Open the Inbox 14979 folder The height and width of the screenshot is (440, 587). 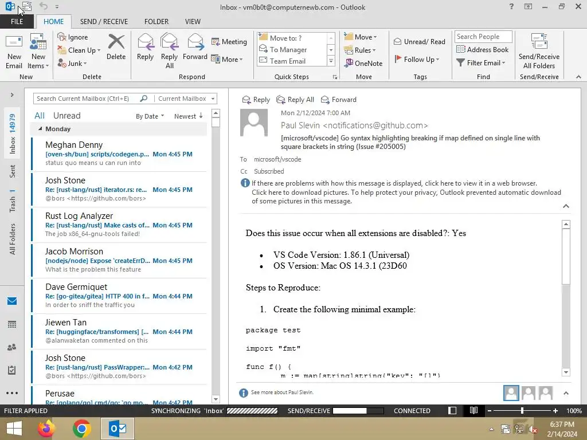pyautogui.click(x=13, y=133)
